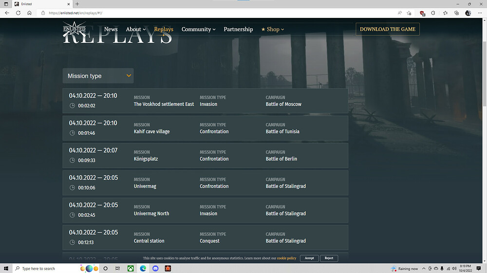Click the Enlisted logo in the header
487x273 pixels.
point(74,29)
